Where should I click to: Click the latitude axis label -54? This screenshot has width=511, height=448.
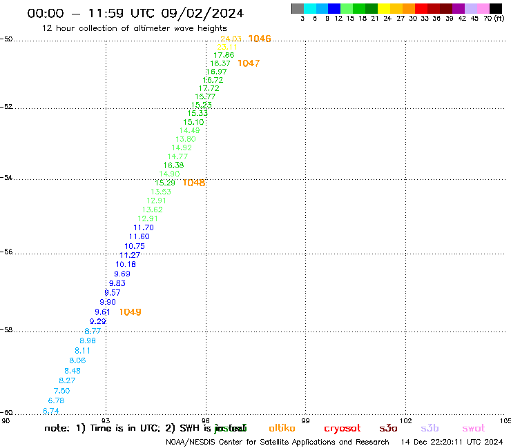click(x=6, y=177)
